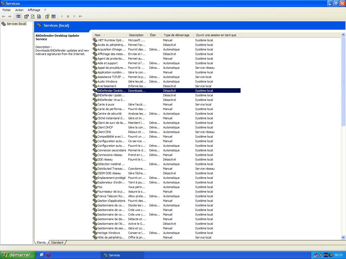Open the Affichage menu
This screenshot has width=346, height=259.
click(x=34, y=10)
